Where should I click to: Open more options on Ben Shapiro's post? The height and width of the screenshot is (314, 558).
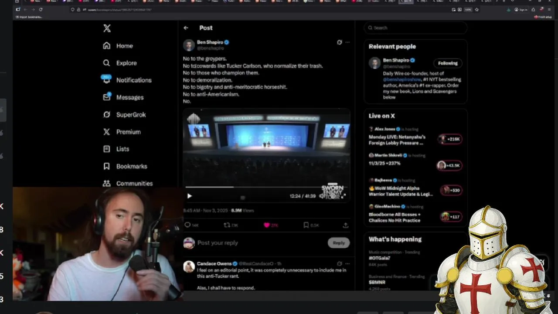point(347,42)
